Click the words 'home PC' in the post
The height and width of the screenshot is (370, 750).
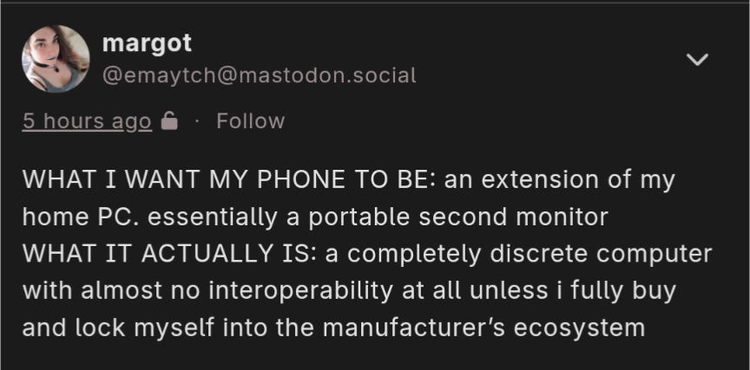pos(78,217)
